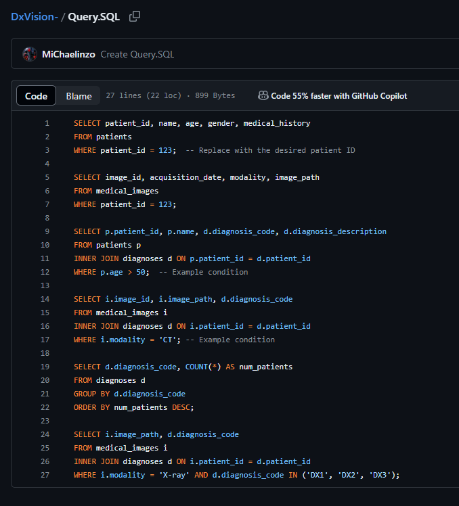459x506 pixels.
Task: Select line number 1 in the gutter
Action: 47,123
